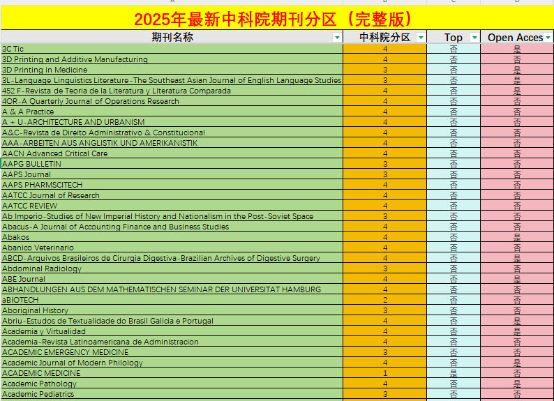554x401 pixels.
Task: Select the 'Abanico Veterinario' cell
Action: (172, 248)
